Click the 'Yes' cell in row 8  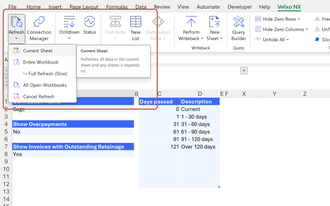coord(73,154)
